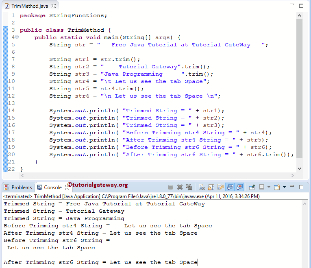Click the Terminate button in Console toolbar

[171, 187]
